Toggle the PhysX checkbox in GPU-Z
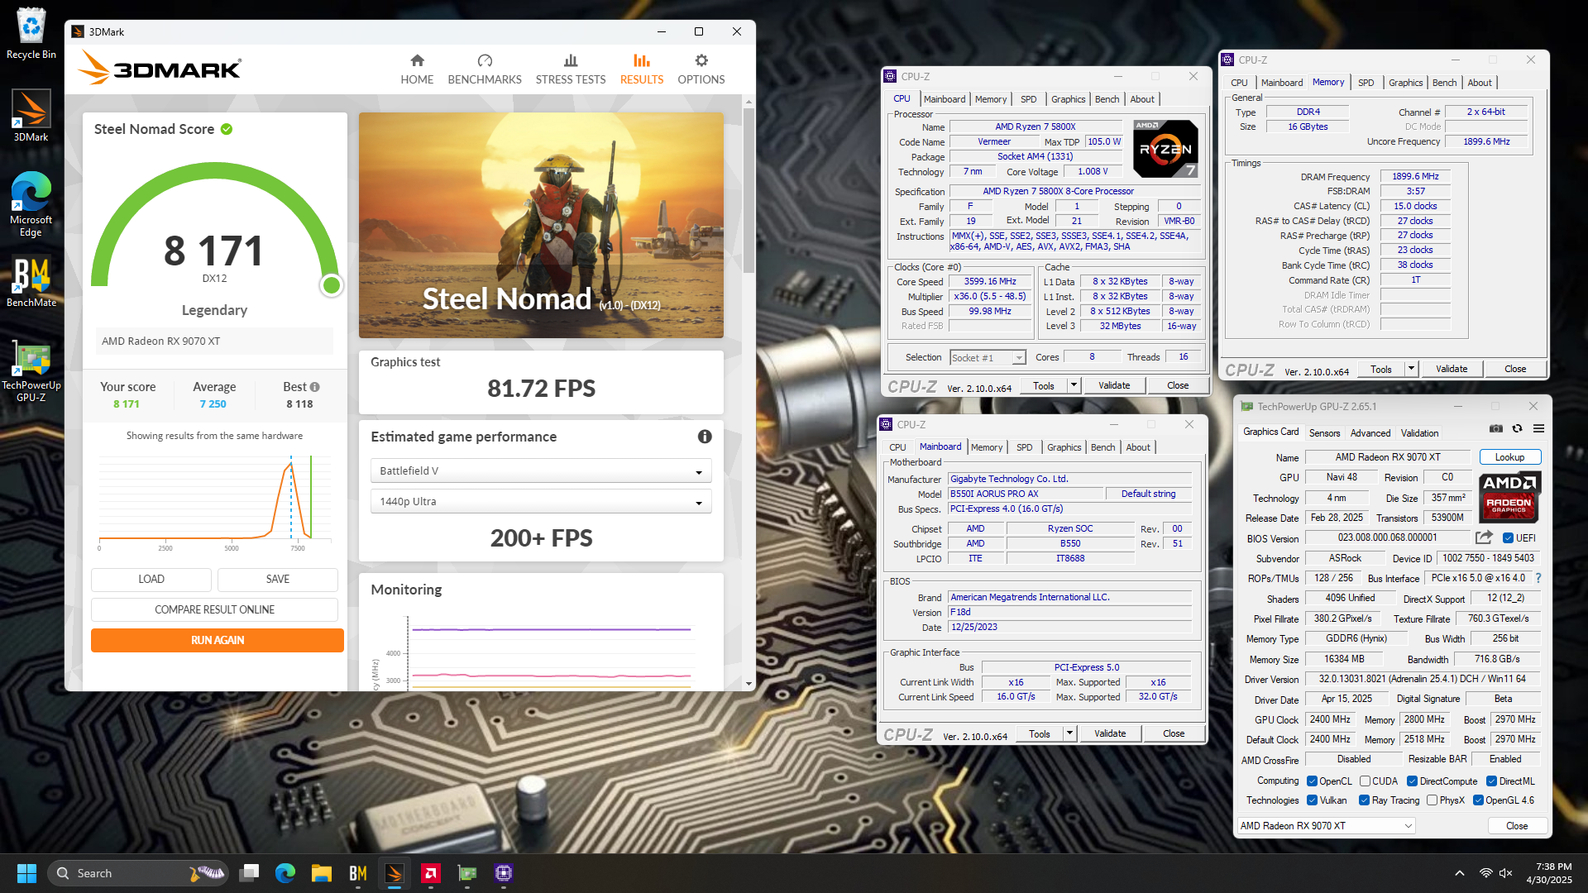This screenshot has height=893, width=1588. [1432, 800]
